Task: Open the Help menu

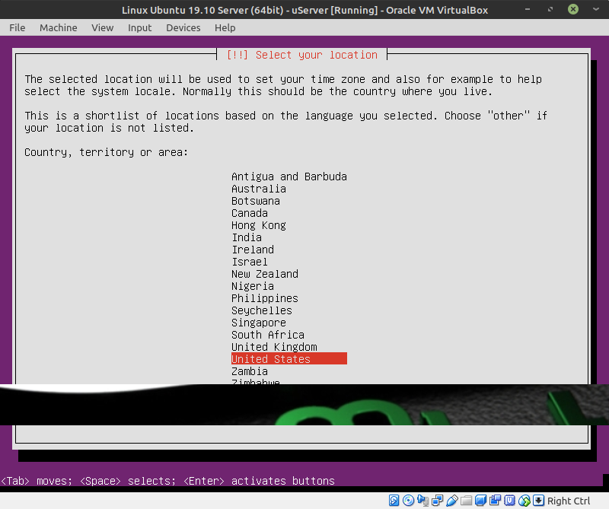Action: coord(225,28)
